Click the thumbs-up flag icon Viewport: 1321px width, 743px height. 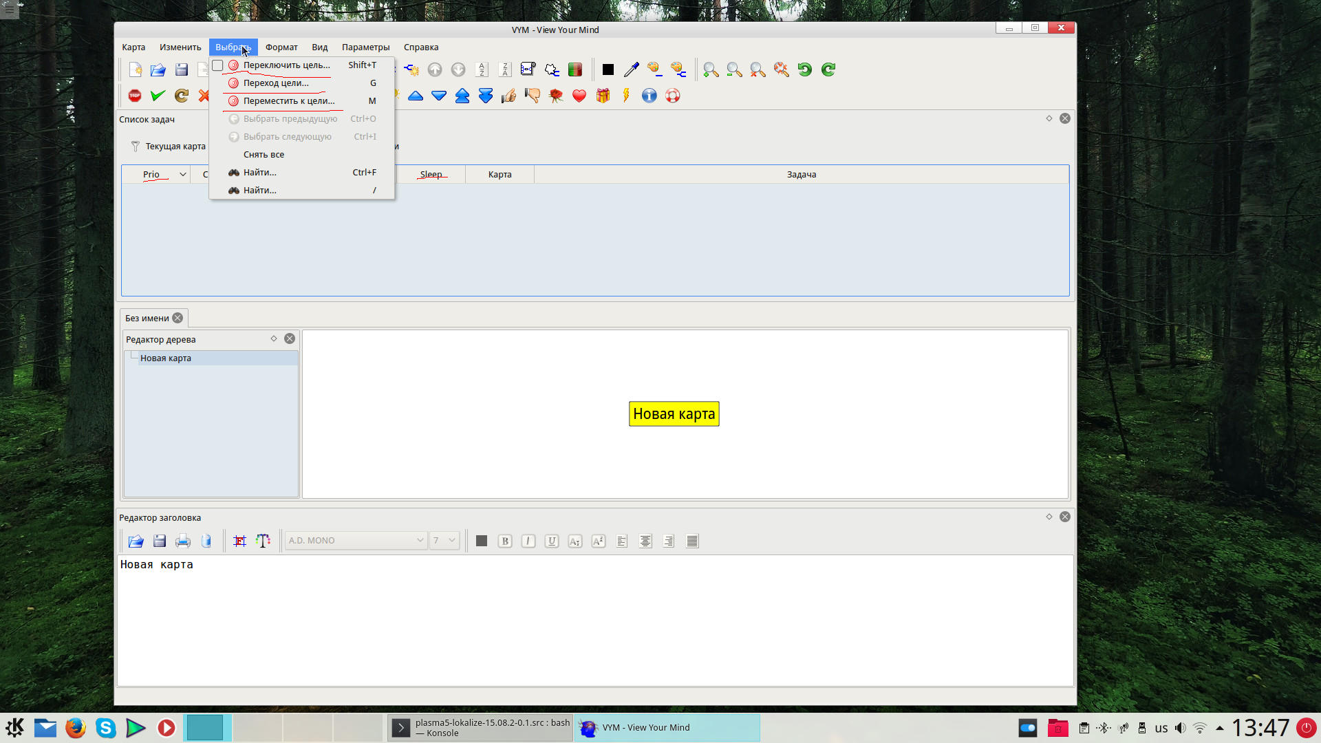[509, 96]
